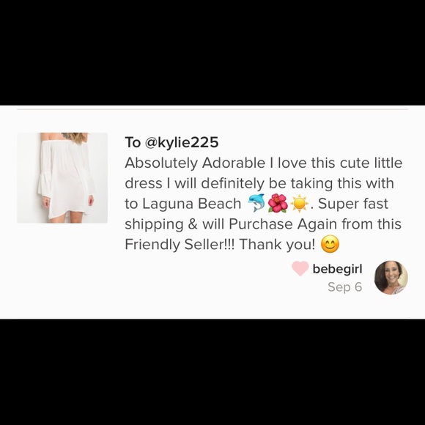The width and height of the screenshot is (425, 425).
Task: Click the dolphin emoji after Laguna Beach
Action: (x=256, y=203)
